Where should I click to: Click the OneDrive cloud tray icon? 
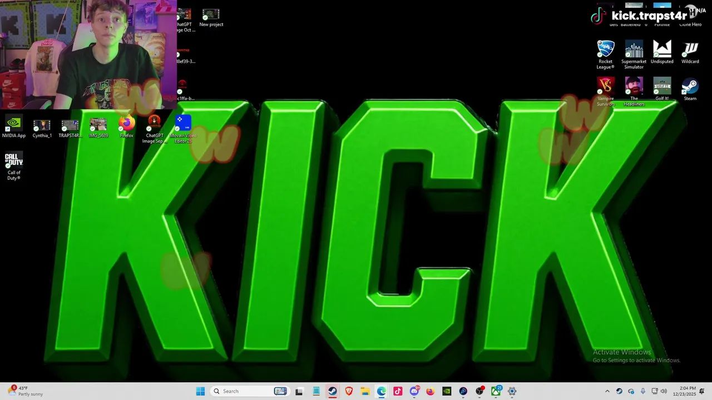click(631, 391)
